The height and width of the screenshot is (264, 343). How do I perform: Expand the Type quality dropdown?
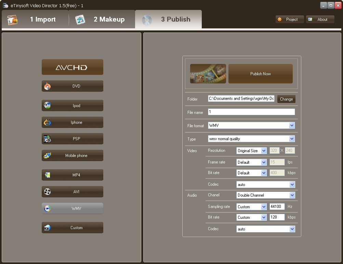(x=292, y=139)
